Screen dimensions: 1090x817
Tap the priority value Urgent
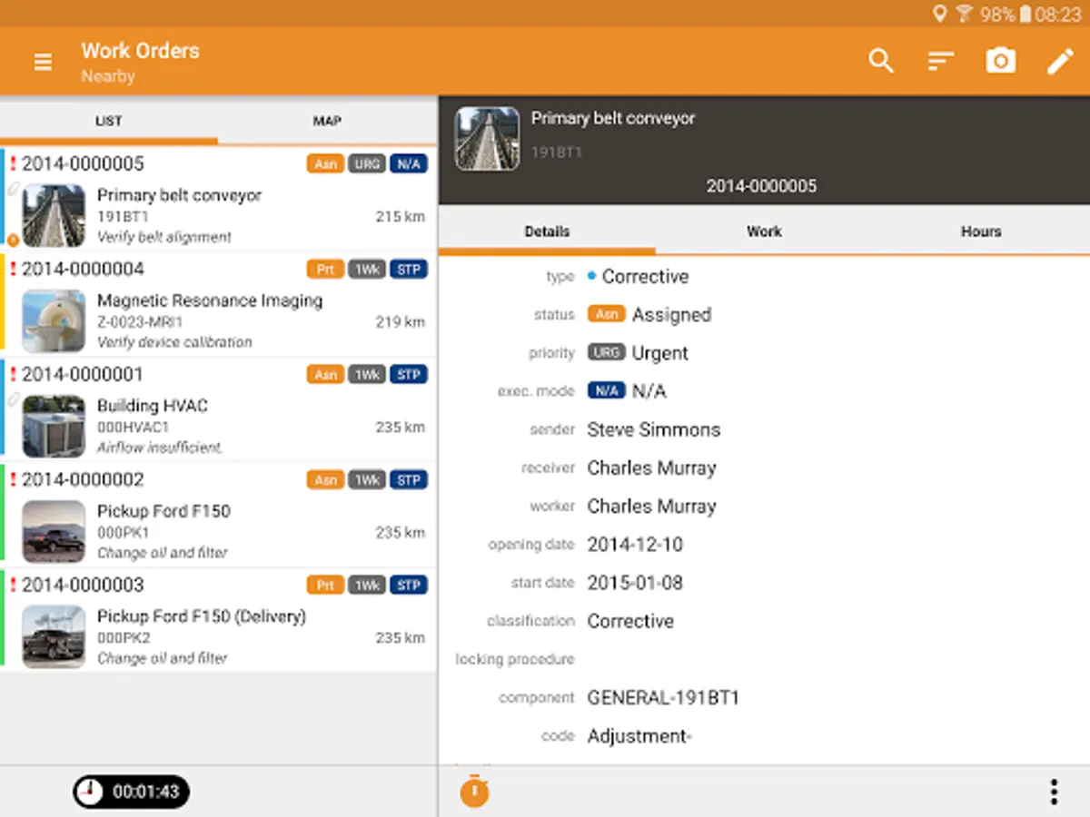660,353
